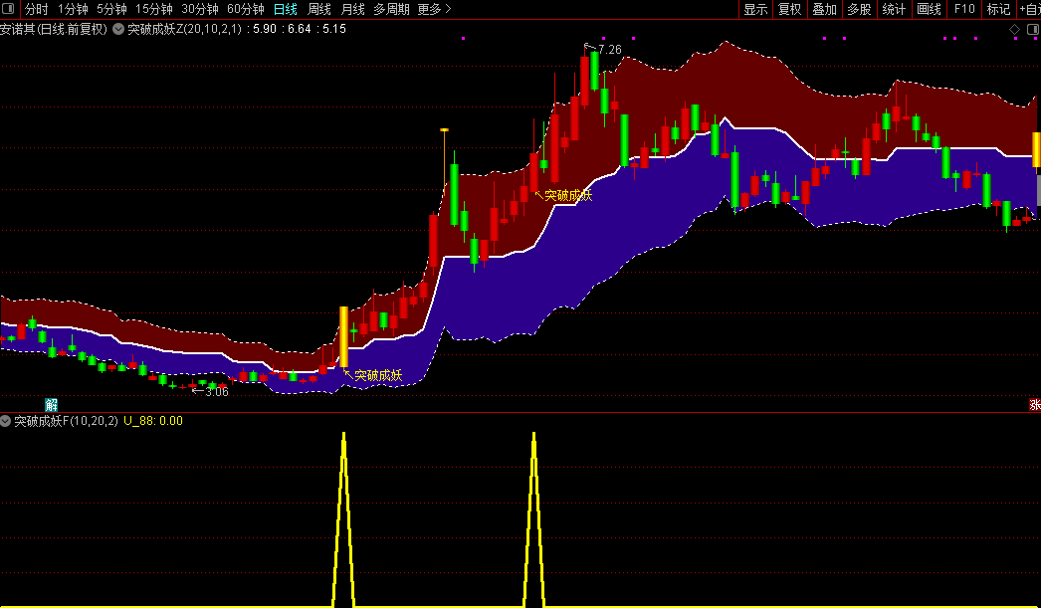This screenshot has width=1041, height=608.
Task: Click the second yellow spike in sub-chart
Action: [533, 519]
